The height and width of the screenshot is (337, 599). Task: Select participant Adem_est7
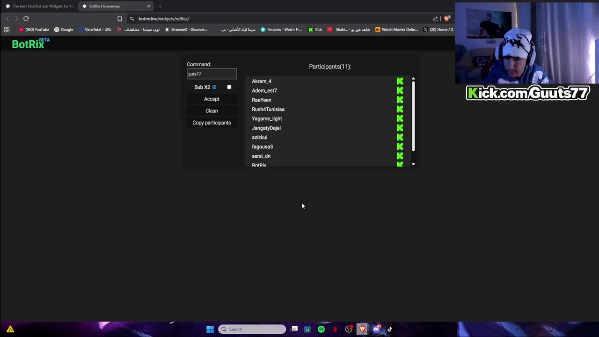(264, 90)
